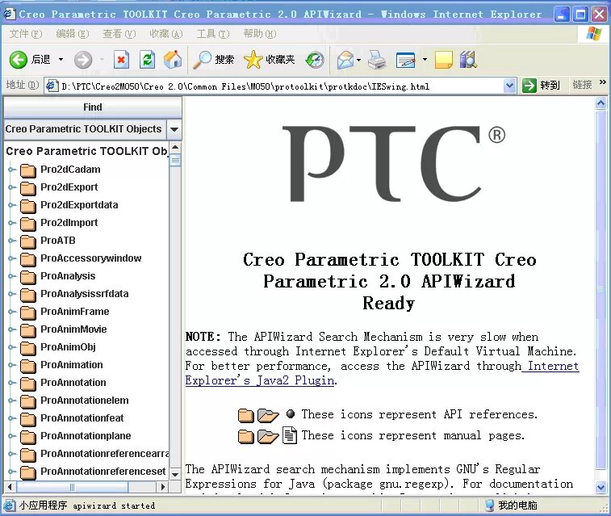Viewport: 611px width, 516px height.
Task: Open the 工具(T) menu
Action: pyautogui.click(x=212, y=34)
